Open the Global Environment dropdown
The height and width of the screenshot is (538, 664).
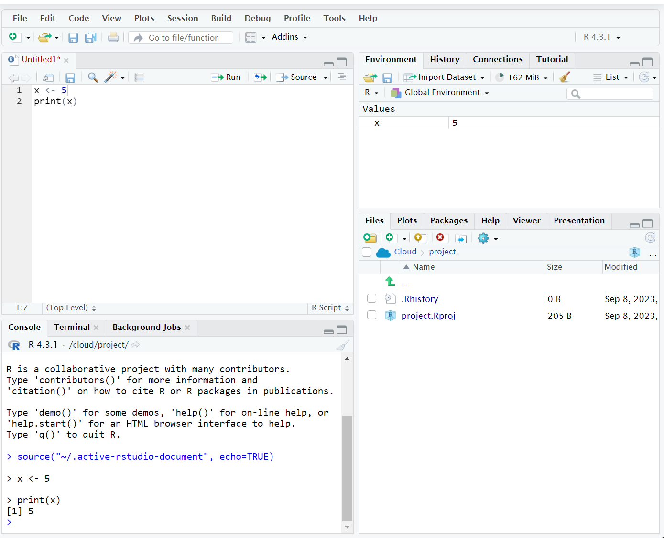tap(440, 93)
